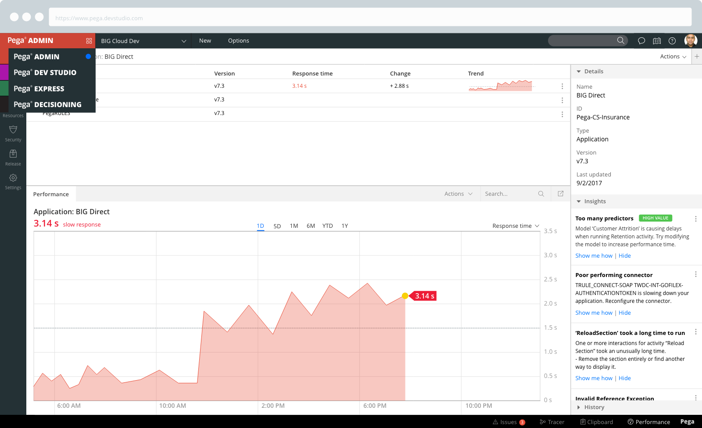Open the Release section in sidebar
The width and height of the screenshot is (702, 428).
point(13,158)
